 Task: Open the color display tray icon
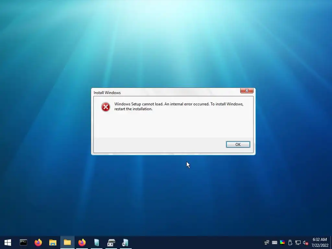click(282, 243)
